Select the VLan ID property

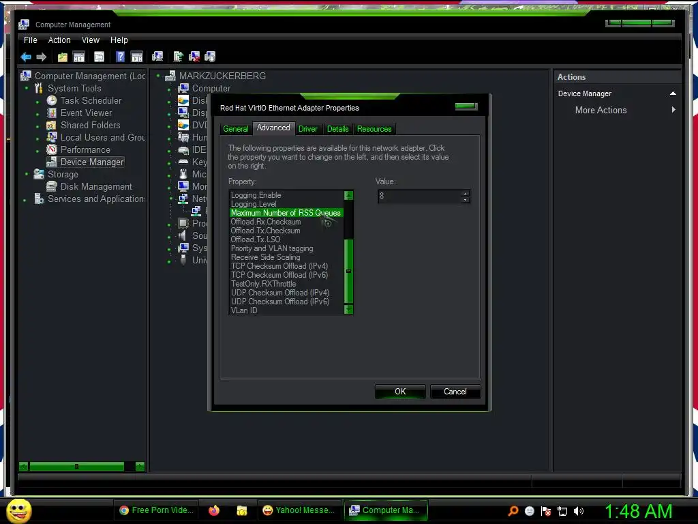click(244, 310)
